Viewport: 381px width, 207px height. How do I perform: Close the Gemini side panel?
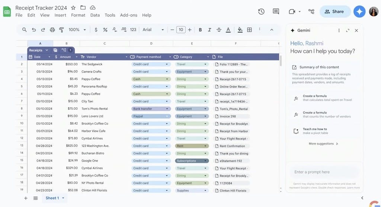tap(356, 30)
